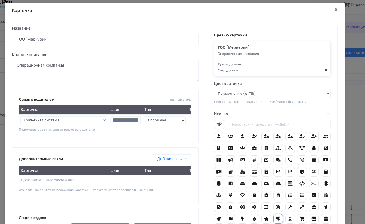The height and width of the screenshot is (224, 365).
Task: Choose the briefcase icon
Action: (254, 148)
